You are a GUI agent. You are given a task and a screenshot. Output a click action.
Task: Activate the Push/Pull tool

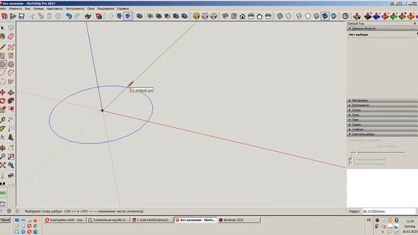[x=11, y=93]
